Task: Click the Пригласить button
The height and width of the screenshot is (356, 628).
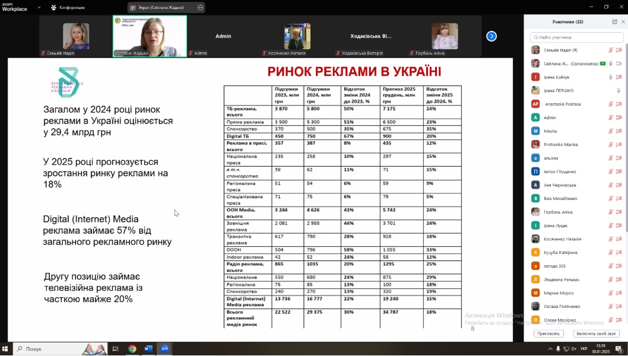Action: point(548,333)
